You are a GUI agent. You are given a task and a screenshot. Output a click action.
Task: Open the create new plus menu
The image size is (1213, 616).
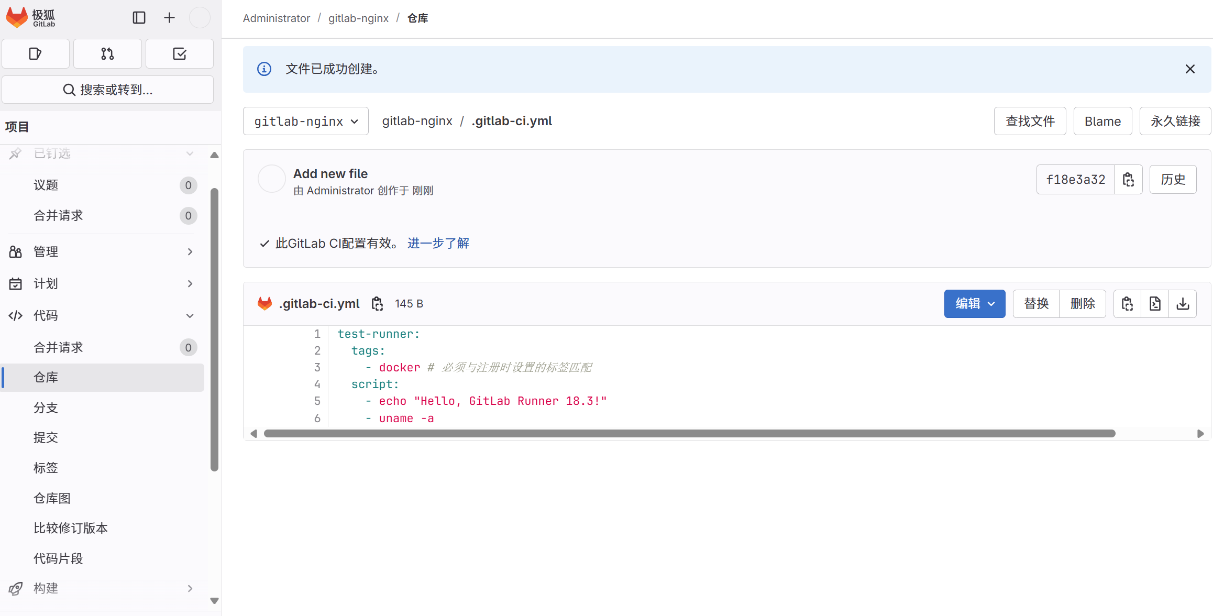(x=169, y=18)
